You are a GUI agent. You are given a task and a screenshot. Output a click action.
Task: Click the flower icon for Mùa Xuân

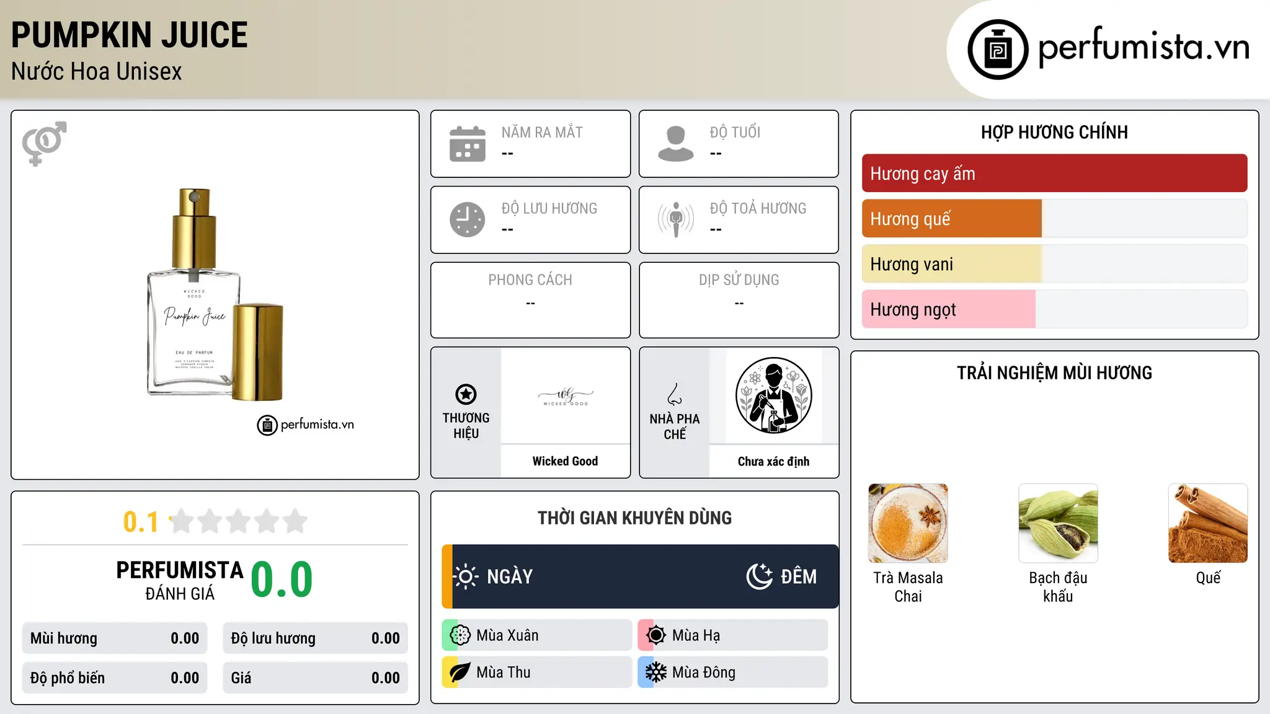460,635
